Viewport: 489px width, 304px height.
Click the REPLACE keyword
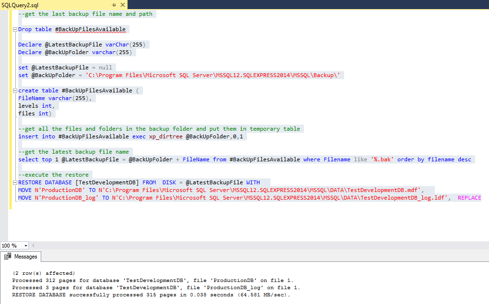469,198
